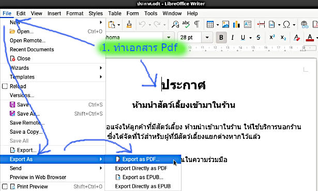Open the Paste options dropdown arrow
318x191 pixels.
click(x=118, y=25)
